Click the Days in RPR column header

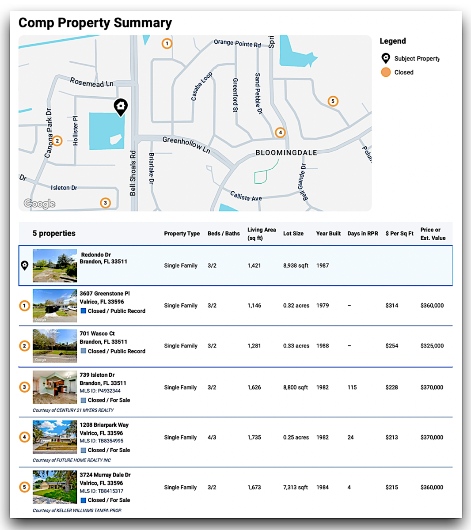point(363,234)
